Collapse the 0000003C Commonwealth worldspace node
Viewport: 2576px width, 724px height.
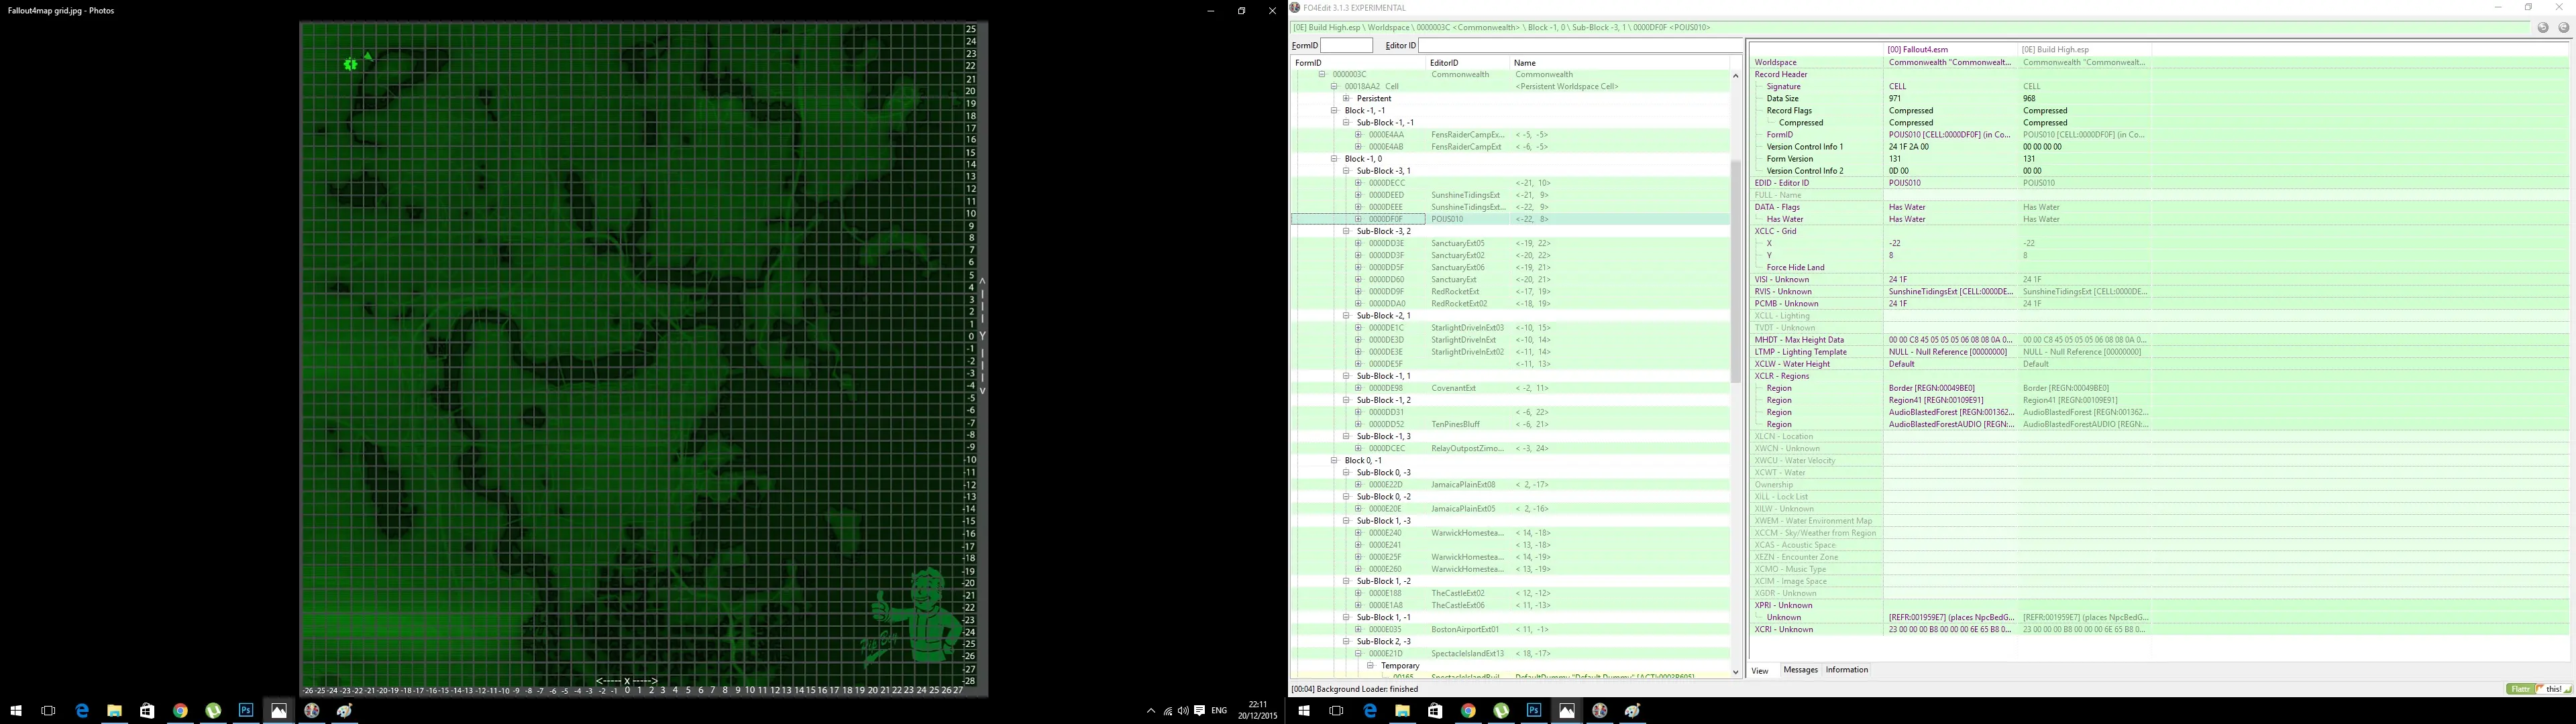tap(1322, 75)
